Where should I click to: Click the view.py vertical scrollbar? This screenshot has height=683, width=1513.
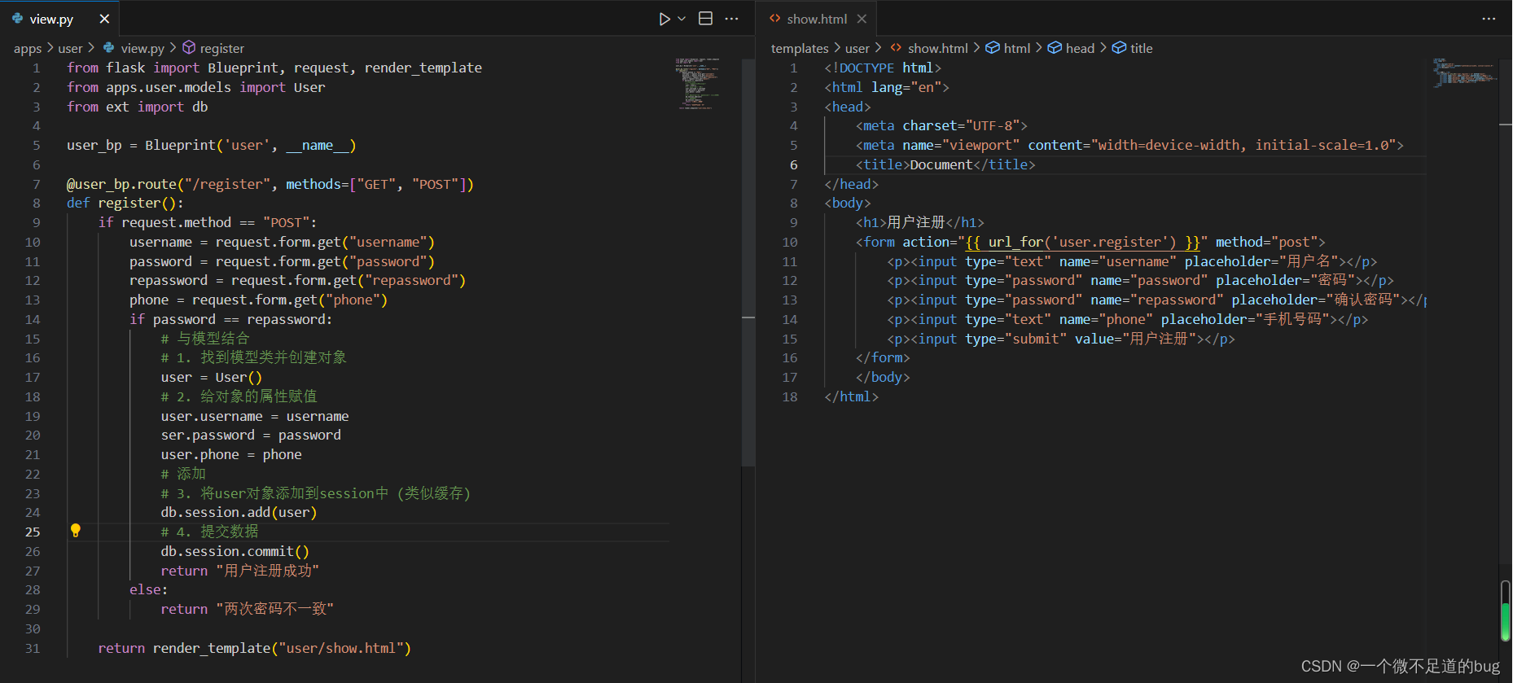(748, 262)
